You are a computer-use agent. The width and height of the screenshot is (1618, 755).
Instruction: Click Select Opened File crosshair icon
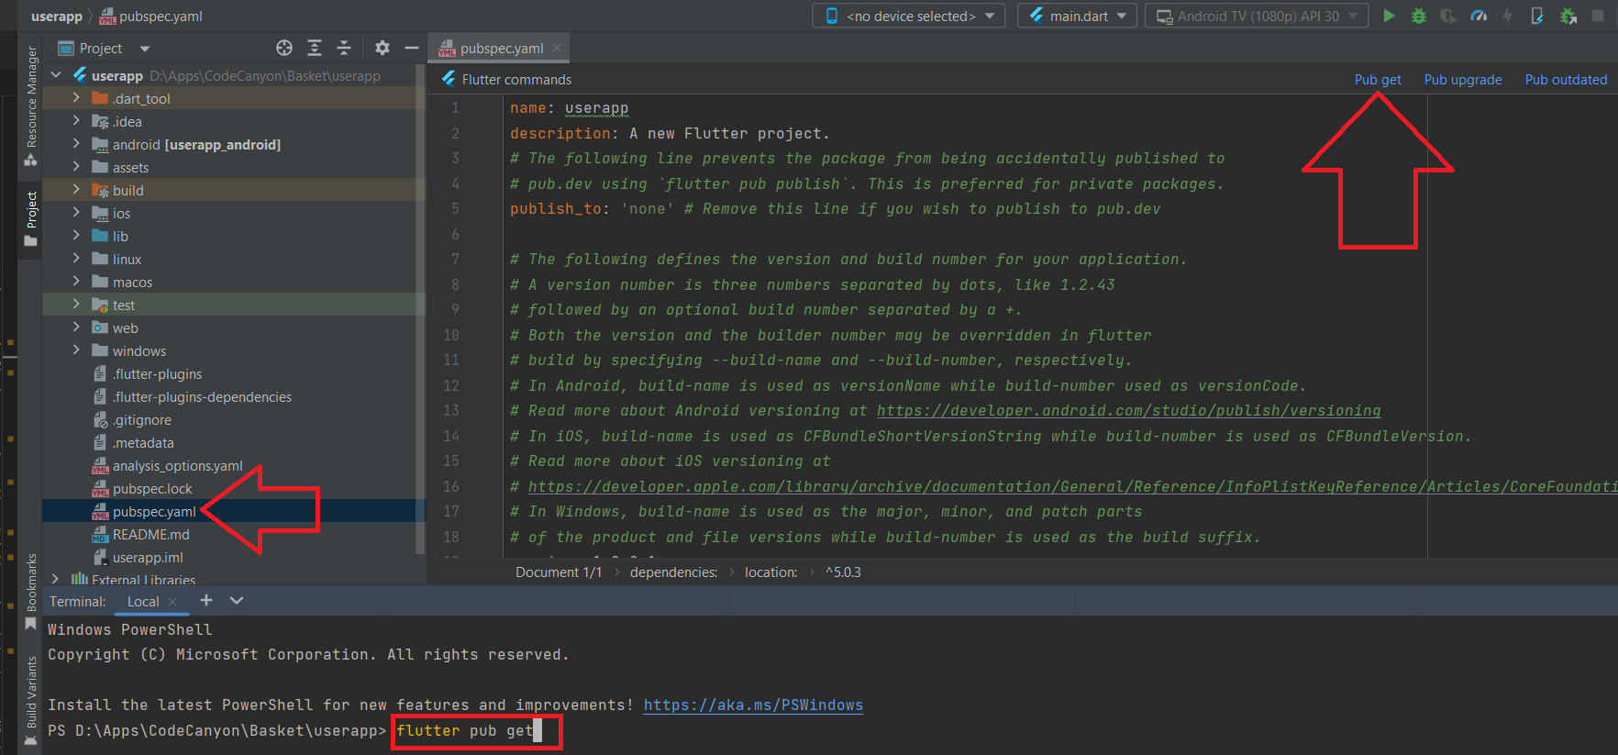pyautogui.click(x=284, y=48)
